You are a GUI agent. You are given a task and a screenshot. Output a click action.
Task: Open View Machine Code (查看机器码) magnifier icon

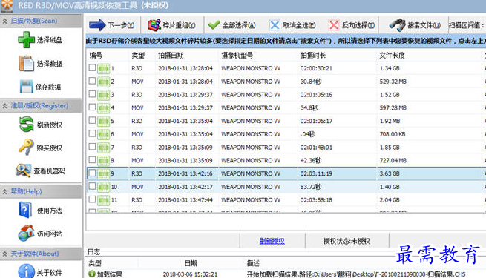[x=24, y=171]
